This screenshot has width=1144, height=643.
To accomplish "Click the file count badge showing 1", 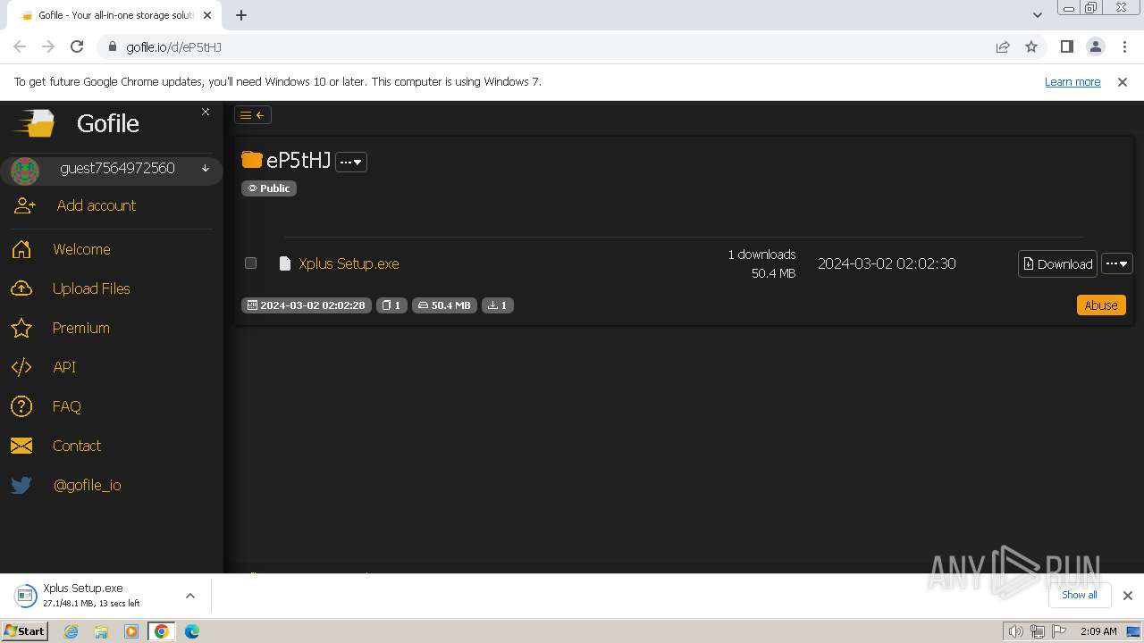I will (391, 305).
